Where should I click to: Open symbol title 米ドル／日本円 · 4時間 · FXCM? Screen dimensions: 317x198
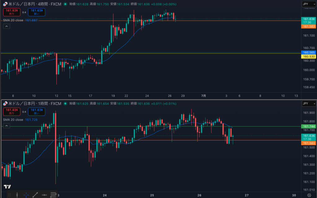[35, 4]
